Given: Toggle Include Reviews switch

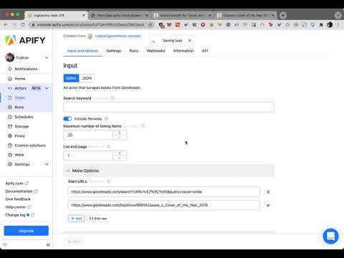Looking at the screenshot, I should click(x=67, y=119).
